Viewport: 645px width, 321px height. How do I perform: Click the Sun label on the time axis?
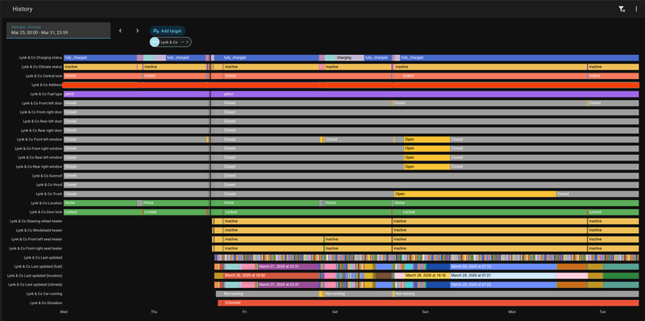tap(426, 312)
